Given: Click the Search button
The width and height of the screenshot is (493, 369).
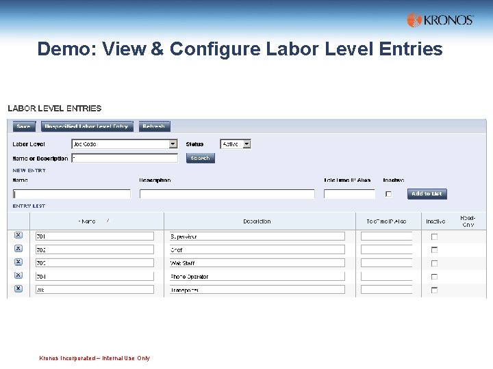Looking at the screenshot, I should (200, 158).
